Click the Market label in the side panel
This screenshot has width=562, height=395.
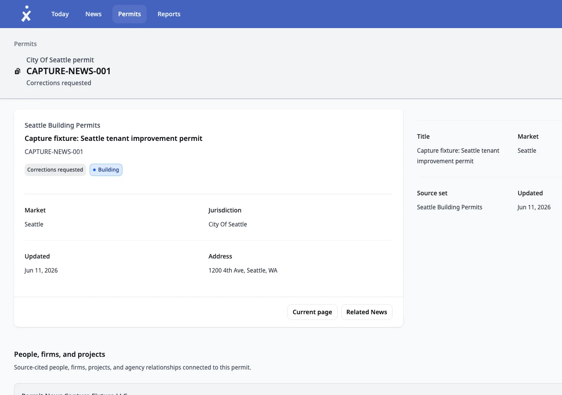528,136
